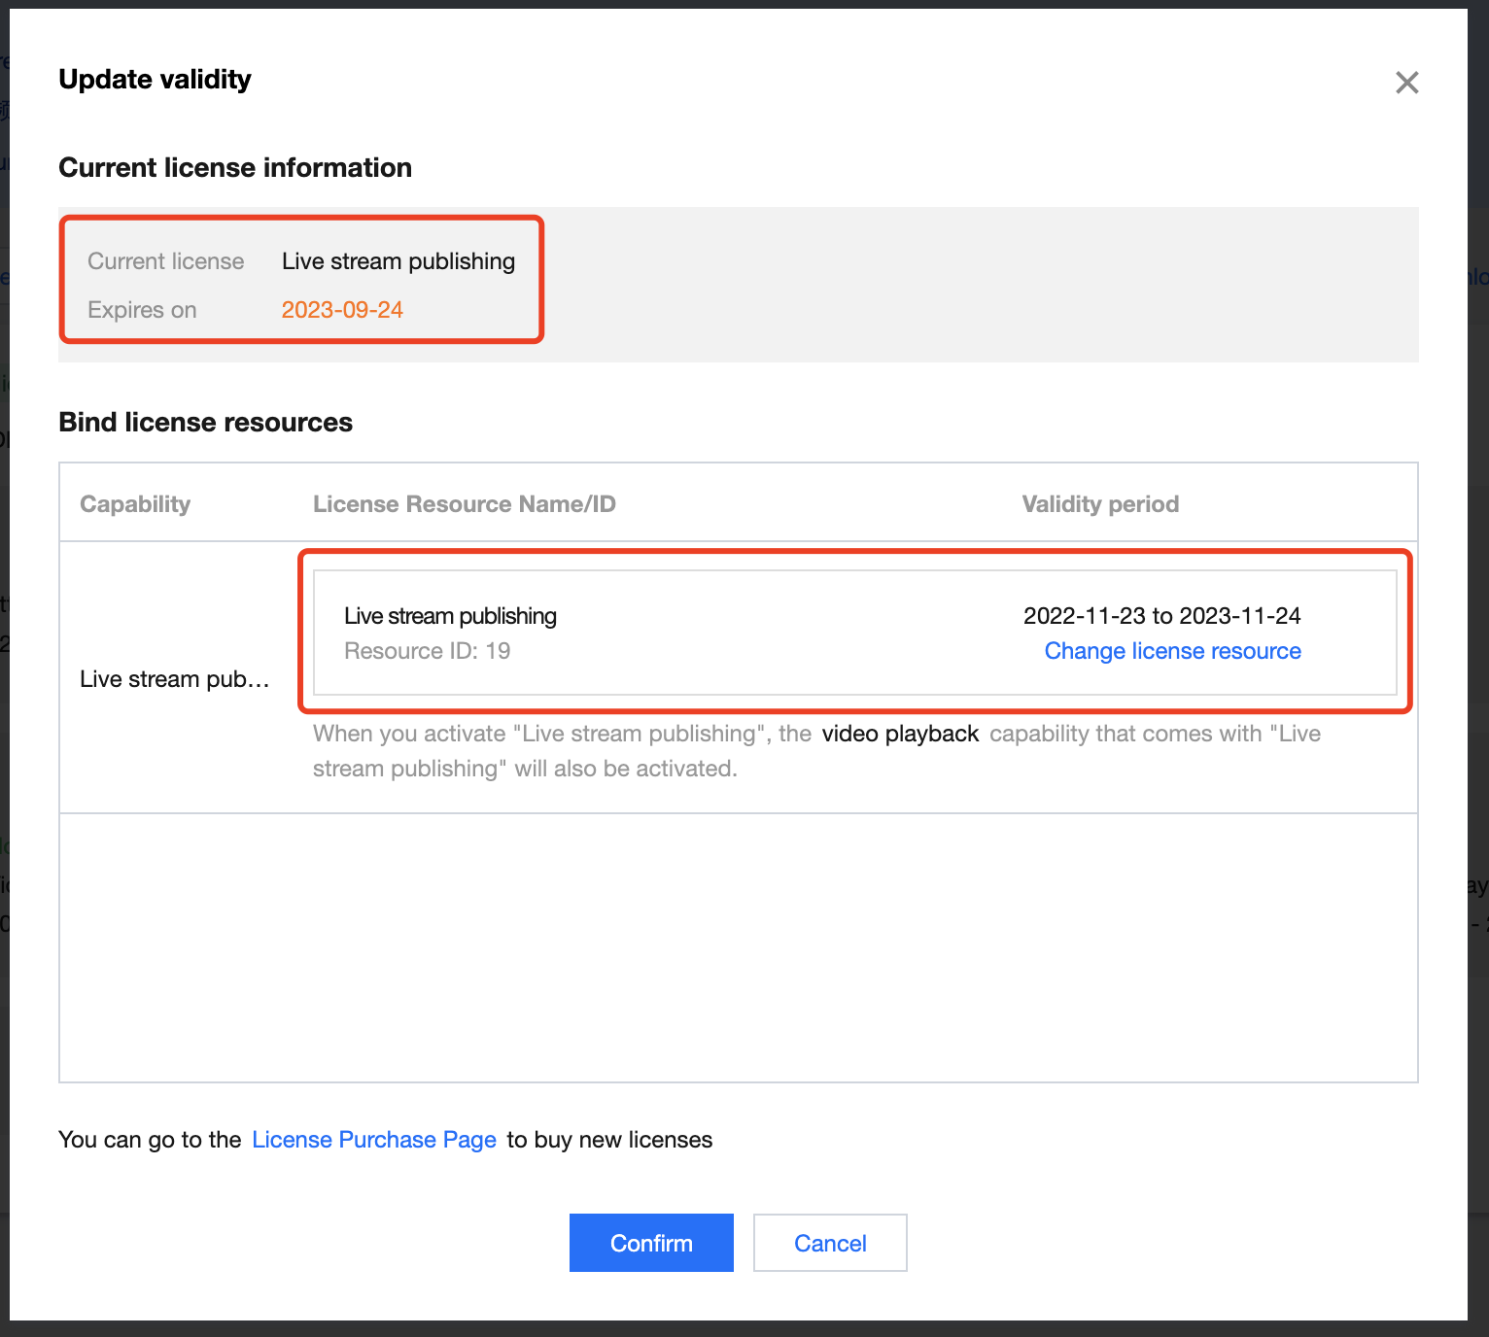
Task: Click the Expires on label
Action: tap(142, 310)
